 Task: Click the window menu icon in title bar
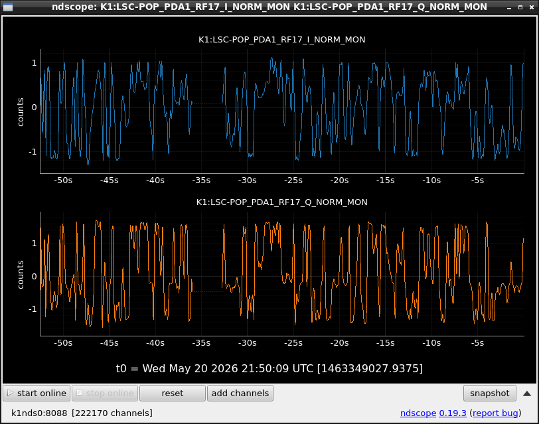pos(8,7)
